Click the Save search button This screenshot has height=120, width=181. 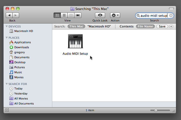click(162, 26)
